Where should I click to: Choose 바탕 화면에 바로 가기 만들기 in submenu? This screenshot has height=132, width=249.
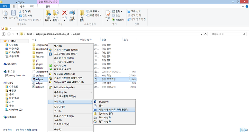[114, 110]
